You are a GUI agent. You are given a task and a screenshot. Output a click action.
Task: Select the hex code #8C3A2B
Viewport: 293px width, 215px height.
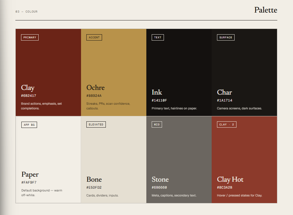[225, 188]
